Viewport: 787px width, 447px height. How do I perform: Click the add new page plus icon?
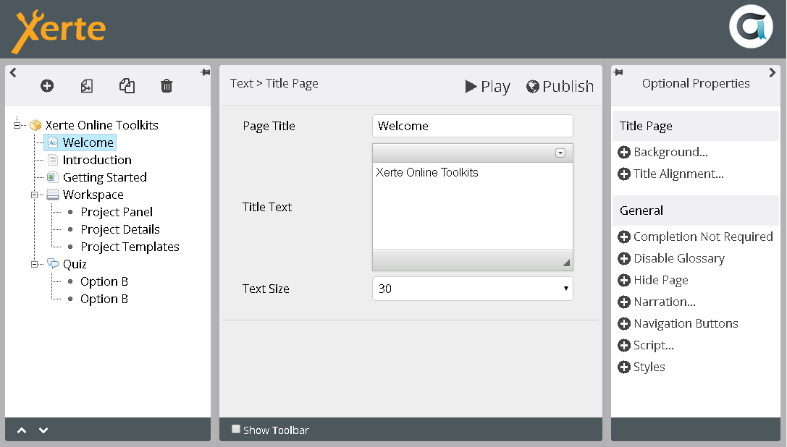click(47, 86)
